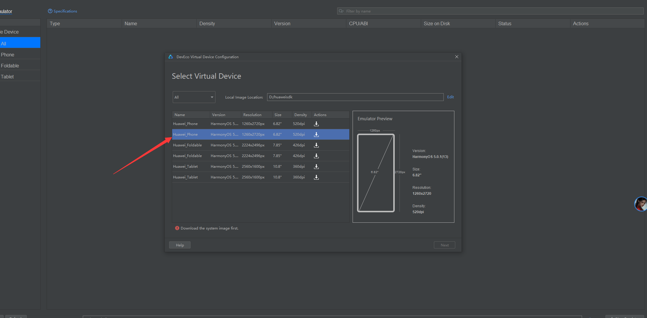This screenshot has height=318, width=647.
Task: Download image for the last Huawei_Tablet row
Action: 316,177
